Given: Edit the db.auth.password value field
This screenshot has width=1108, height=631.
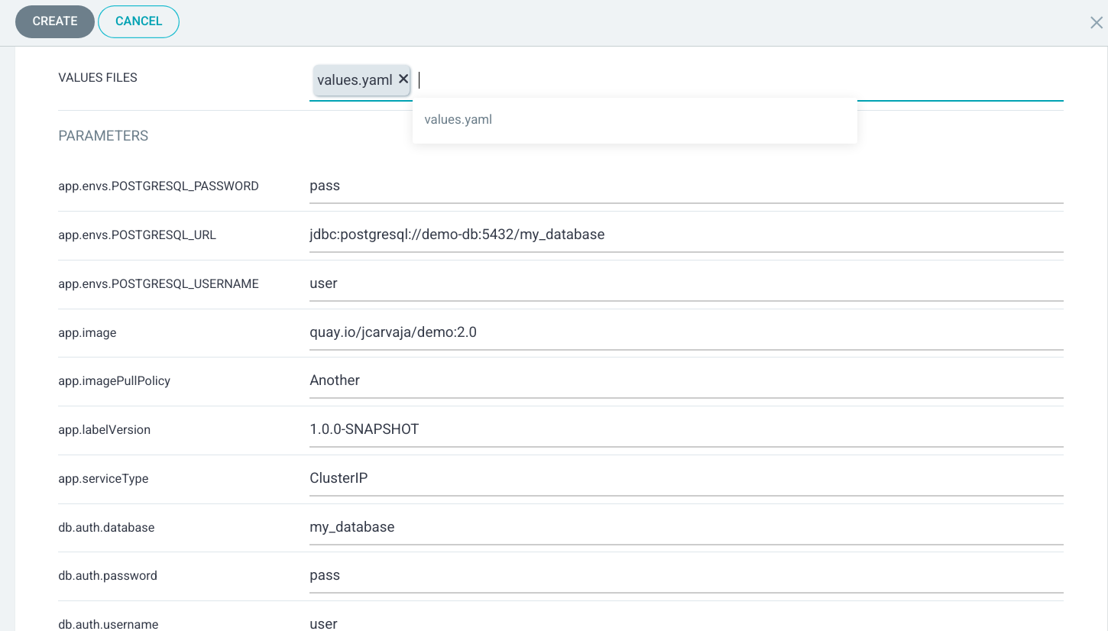Looking at the screenshot, I should tap(686, 575).
